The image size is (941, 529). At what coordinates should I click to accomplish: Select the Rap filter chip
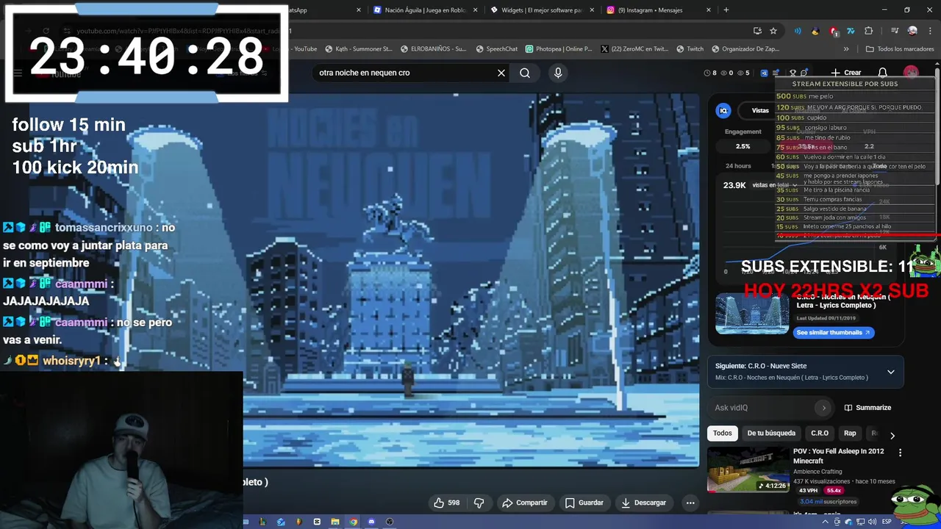coord(850,433)
